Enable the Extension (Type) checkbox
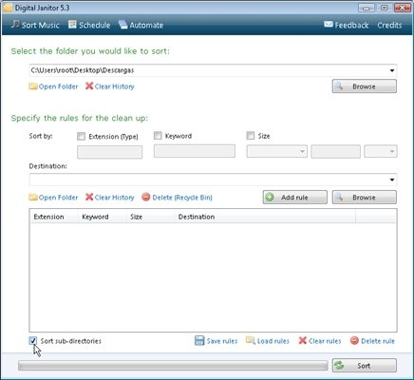The width and height of the screenshot is (414, 380). pos(82,137)
